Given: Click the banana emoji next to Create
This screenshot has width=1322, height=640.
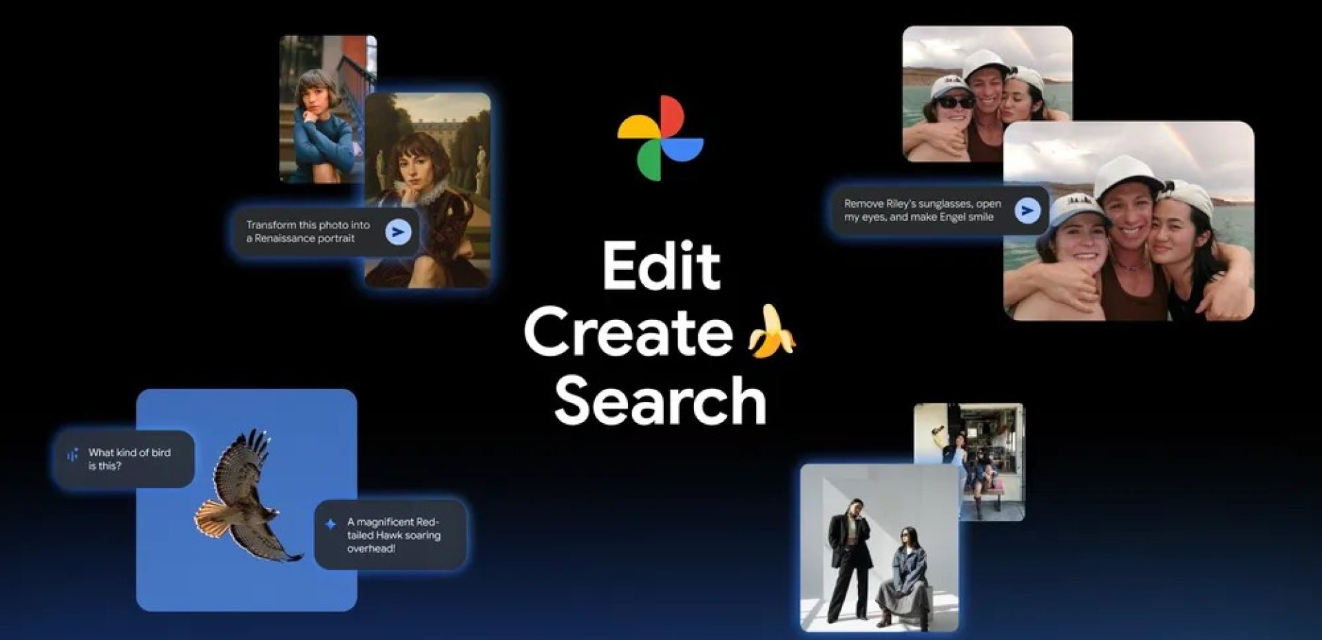Looking at the screenshot, I should (x=771, y=332).
